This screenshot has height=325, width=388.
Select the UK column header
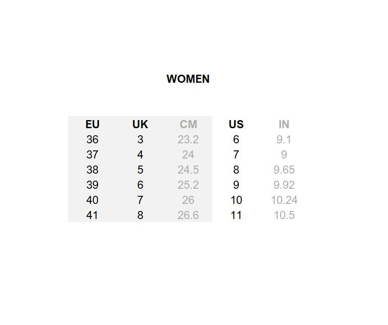pyautogui.click(x=140, y=124)
